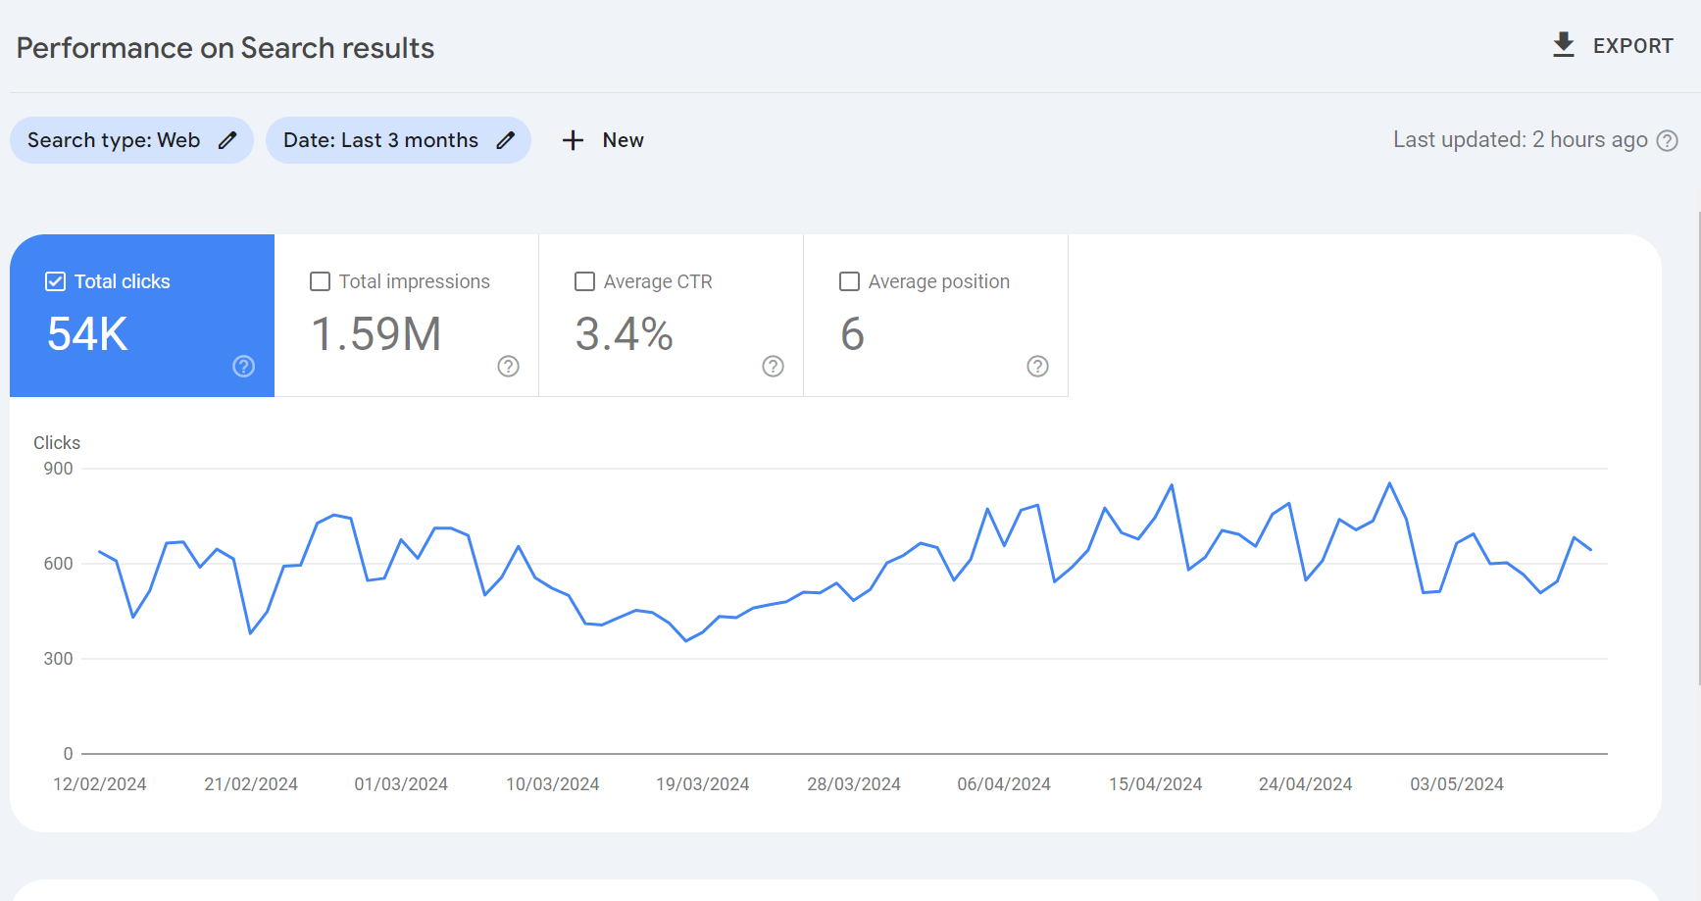
Task: Tick the Average CTR checkbox
Action: point(584,281)
